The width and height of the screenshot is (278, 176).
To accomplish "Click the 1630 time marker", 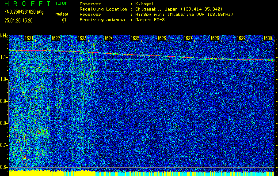I will click(x=267, y=38).
